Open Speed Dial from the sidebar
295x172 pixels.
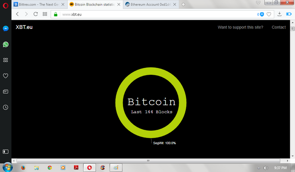tap(6, 60)
